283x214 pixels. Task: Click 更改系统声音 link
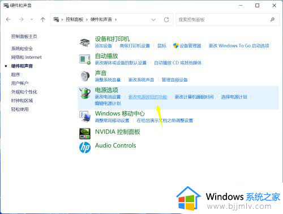pos(141,79)
